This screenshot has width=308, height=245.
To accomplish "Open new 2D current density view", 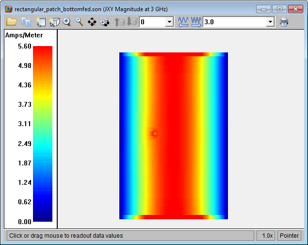I will tap(41, 22).
